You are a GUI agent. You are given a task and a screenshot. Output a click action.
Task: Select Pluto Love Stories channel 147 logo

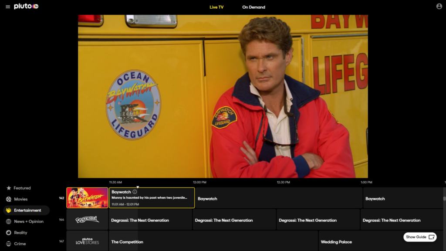87,241
